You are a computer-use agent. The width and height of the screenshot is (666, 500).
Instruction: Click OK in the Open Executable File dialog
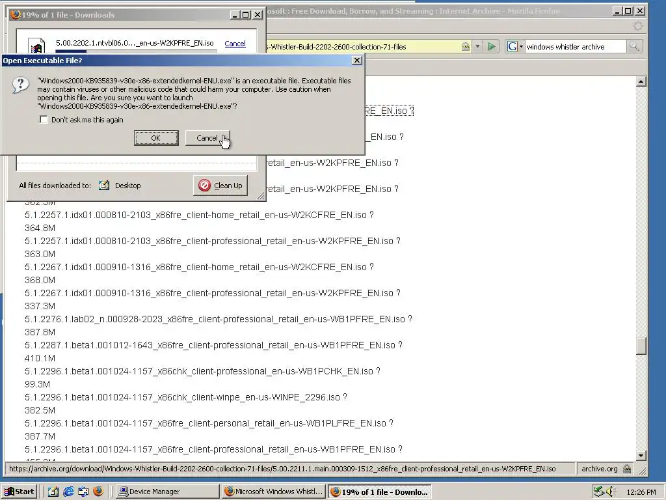coord(156,138)
